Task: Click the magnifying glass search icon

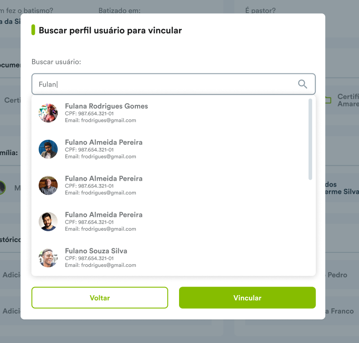Action: coord(303,84)
